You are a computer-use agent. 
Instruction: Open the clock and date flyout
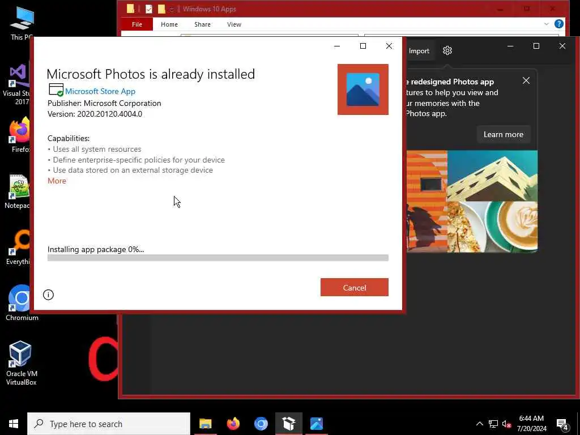point(531,424)
